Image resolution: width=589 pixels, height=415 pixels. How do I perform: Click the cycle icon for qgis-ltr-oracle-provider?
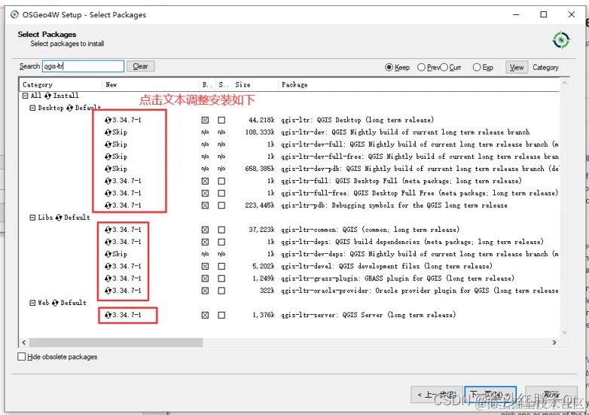(x=108, y=291)
